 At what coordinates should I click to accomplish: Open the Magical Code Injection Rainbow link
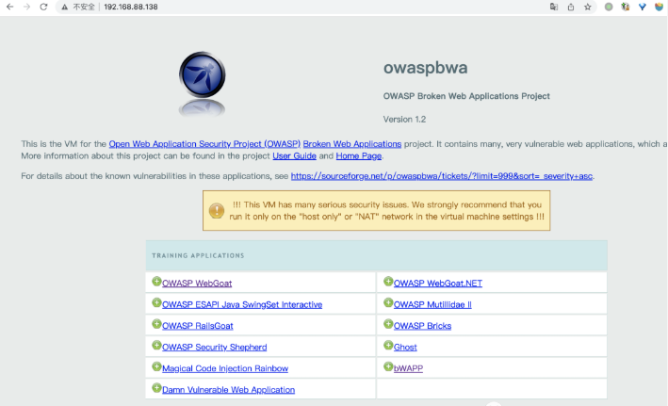pyautogui.click(x=225, y=368)
